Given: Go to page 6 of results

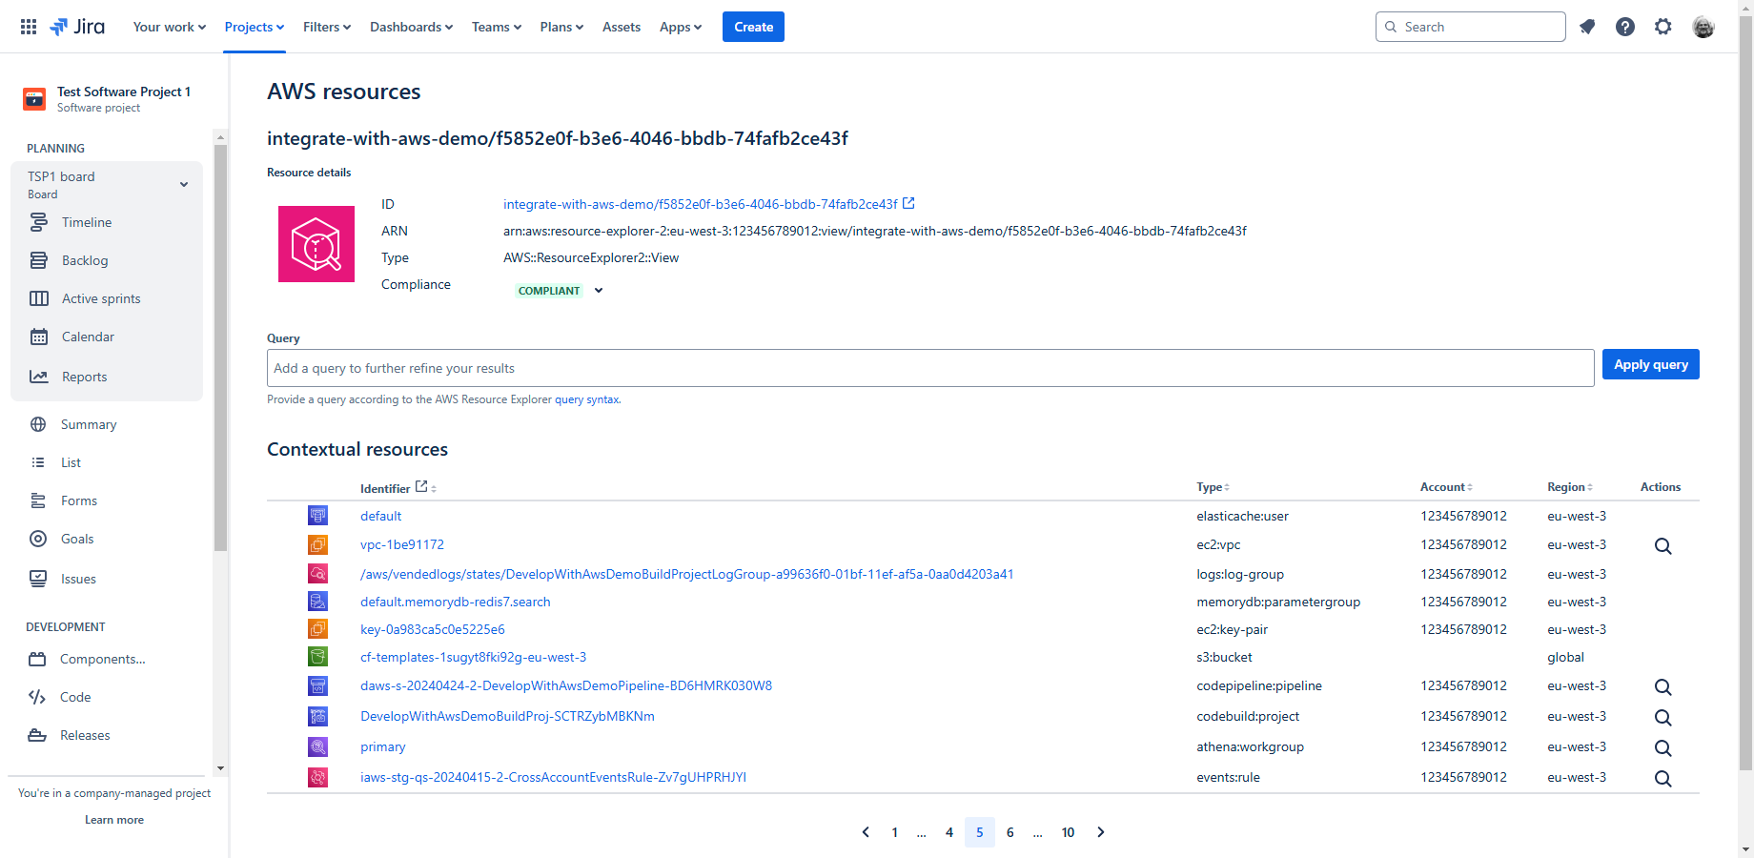Looking at the screenshot, I should click(1010, 832).
